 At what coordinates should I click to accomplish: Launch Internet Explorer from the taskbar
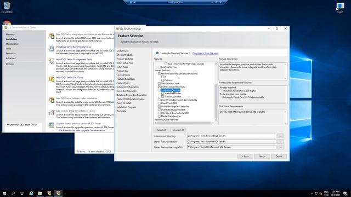[x=31, y=193]
